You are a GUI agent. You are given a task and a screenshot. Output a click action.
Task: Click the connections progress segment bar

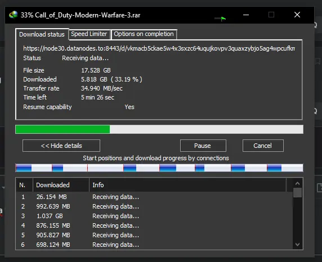(159, 168)
